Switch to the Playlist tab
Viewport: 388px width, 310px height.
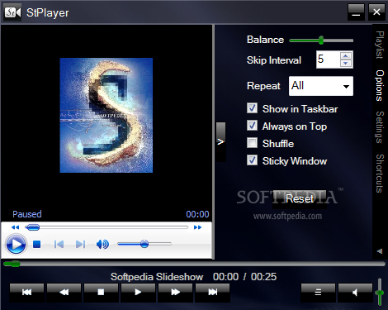tap(380, 45)
